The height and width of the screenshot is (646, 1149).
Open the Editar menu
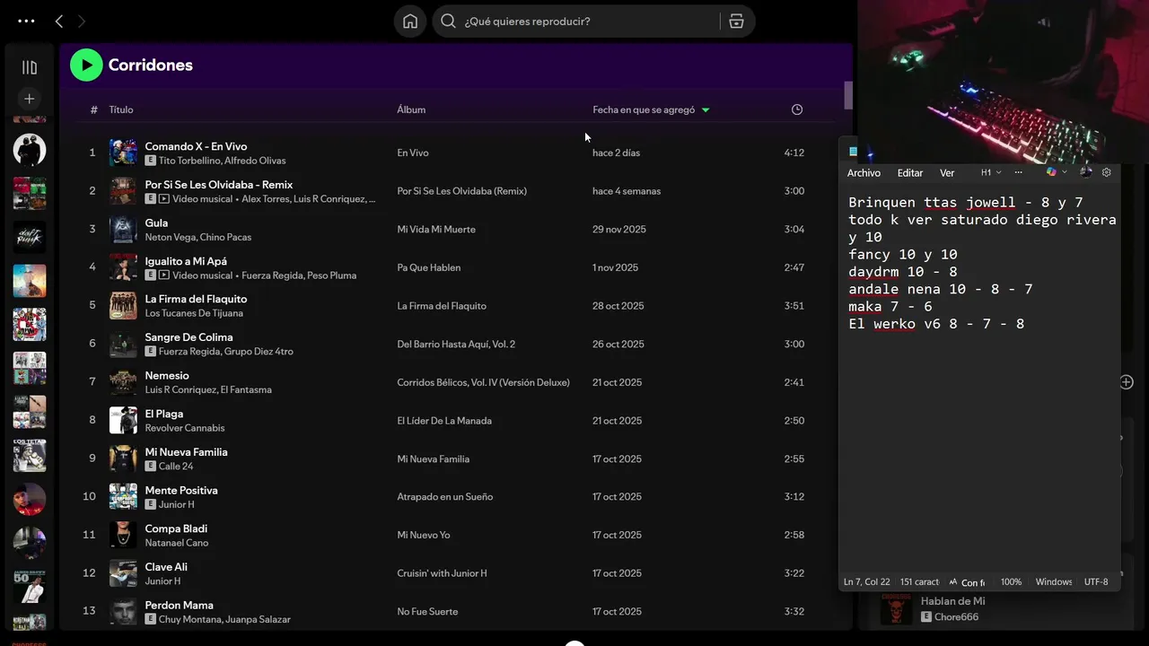[910, 173]
